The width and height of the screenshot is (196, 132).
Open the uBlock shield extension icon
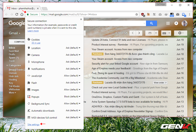[x=143, y=14]
